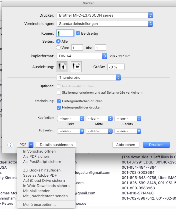Choose In Vorschau öffnen
The height and width of the screenshot is (209, 176).
tap(46, 151)
